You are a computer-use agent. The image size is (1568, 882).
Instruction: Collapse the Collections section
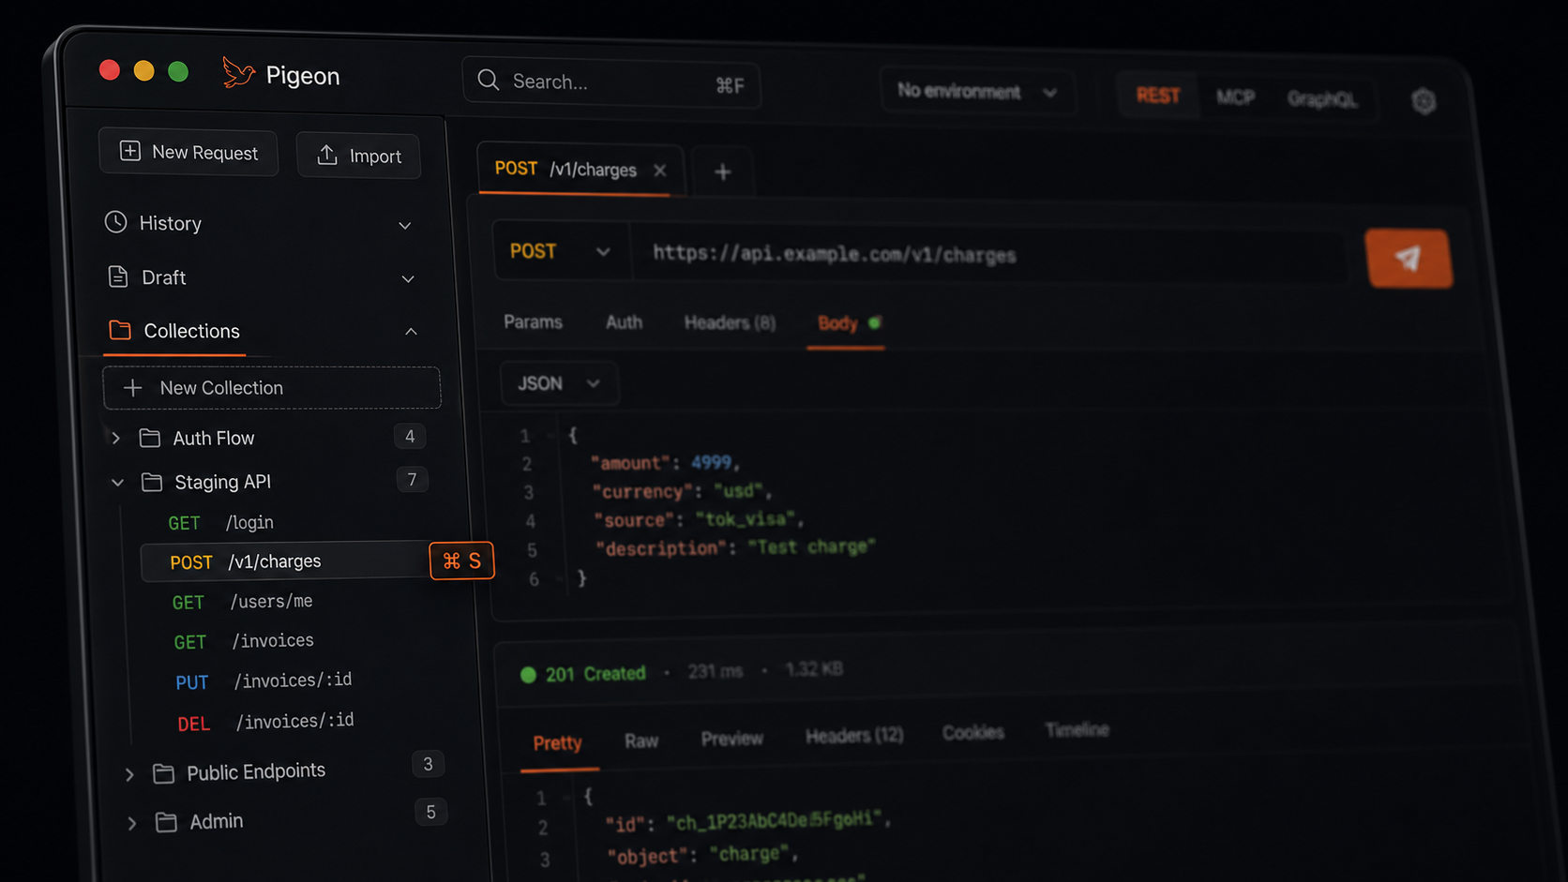(411, 331)
